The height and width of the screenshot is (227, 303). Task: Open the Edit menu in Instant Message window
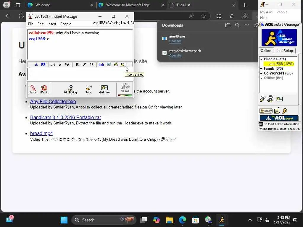coord(40,24)
